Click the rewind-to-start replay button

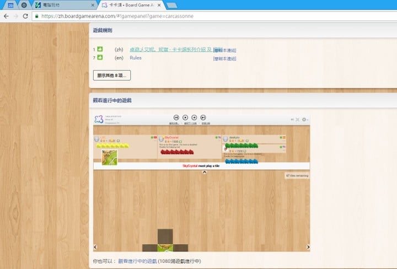pyautogui.click(x=176, y=117)
